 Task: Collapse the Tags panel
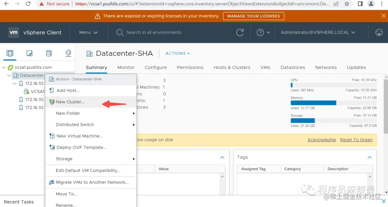tap(369, 158)
